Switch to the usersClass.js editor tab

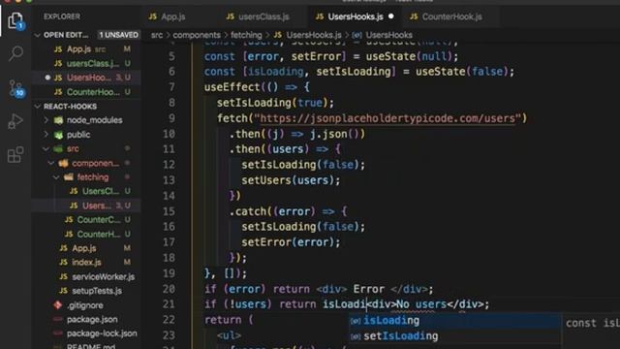pyautogui.click(x=258, y=16)
